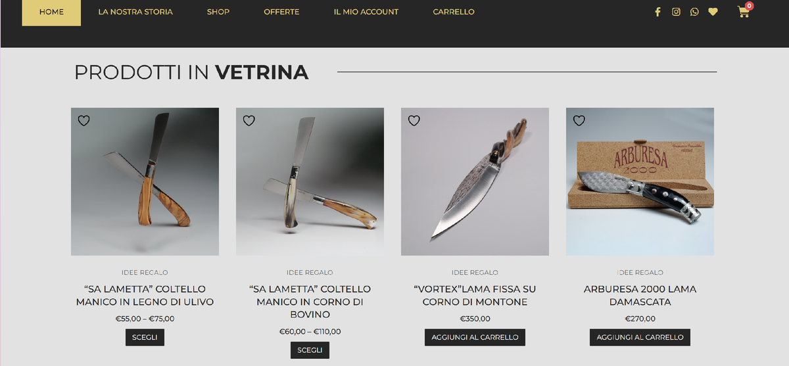This screenshot has height=366, width=789.
Task: Add Vortex knife to cart
Action: click(475, 337)
